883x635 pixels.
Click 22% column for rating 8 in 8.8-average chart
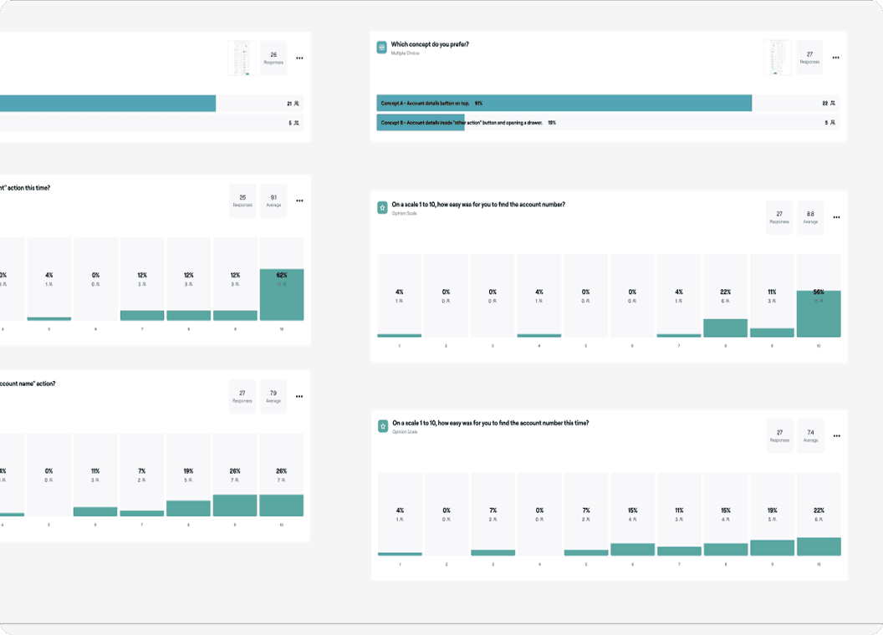725,296
